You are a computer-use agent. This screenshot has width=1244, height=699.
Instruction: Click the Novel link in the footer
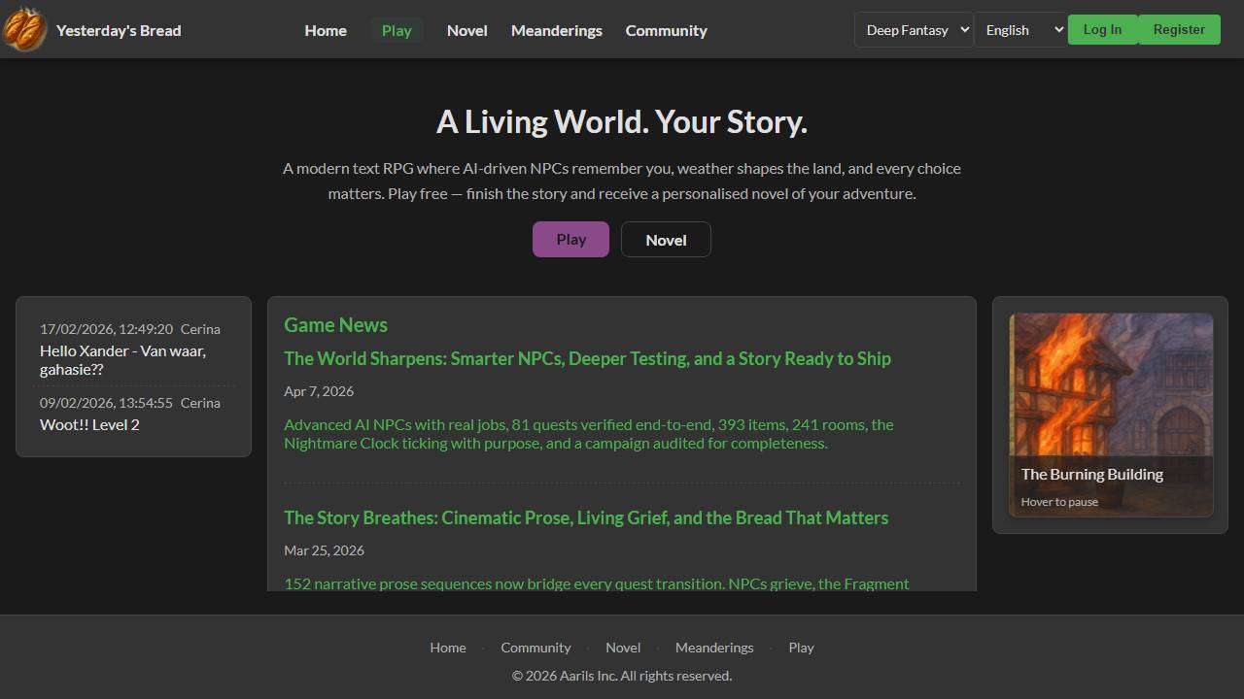(623, 648)
